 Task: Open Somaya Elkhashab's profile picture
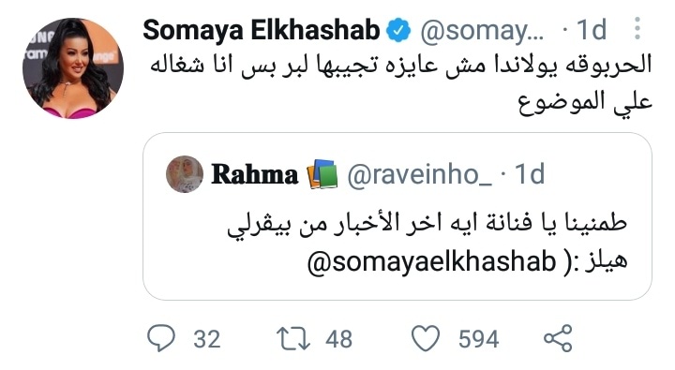pyautogui.click(x=73, y=68)
